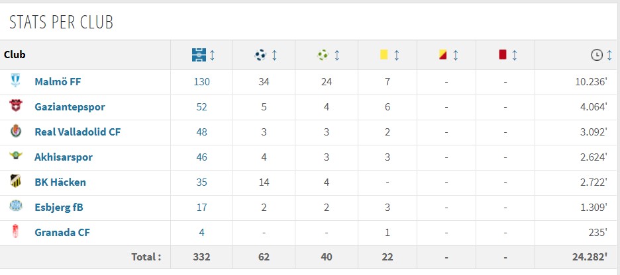
Task: Click the Real Valladolid CF crest
Action: pyautogui.click(x=16, y=131)
